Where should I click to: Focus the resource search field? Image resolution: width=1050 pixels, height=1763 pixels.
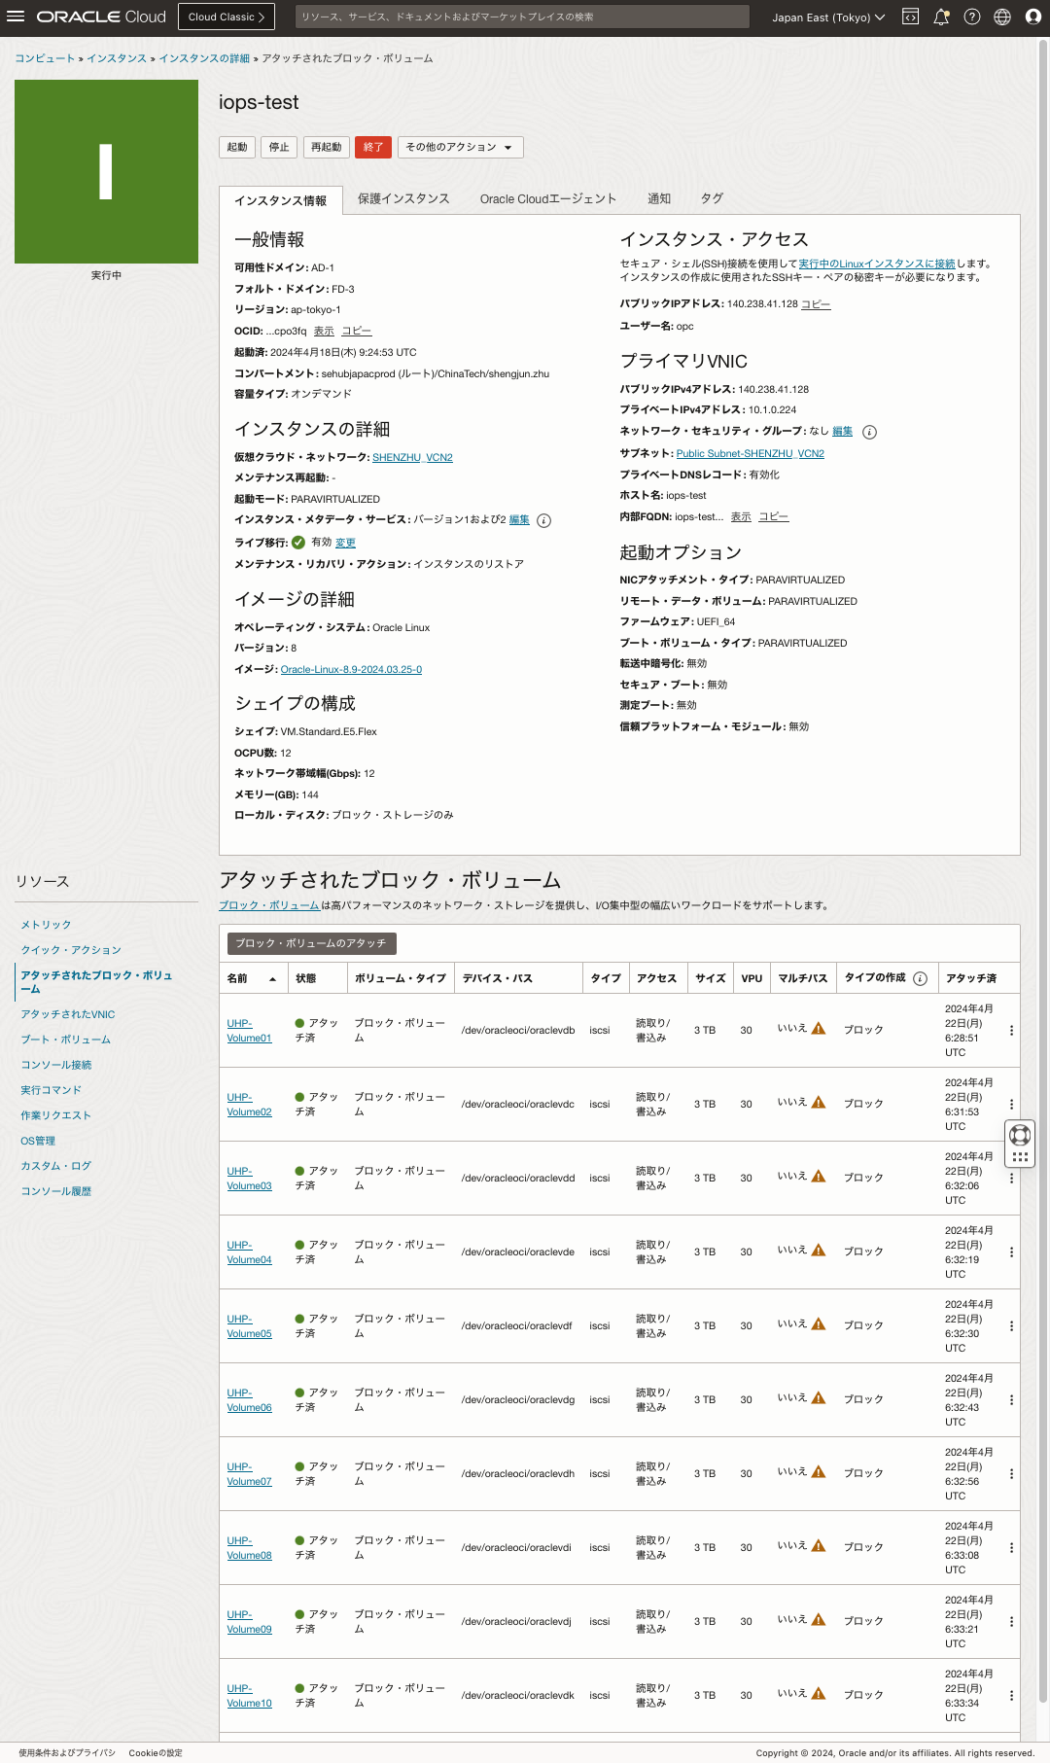522,17
